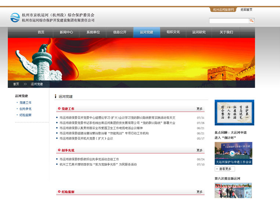Click the red circle icon beside 纪检监察
280x204 pixels.
point(59,192)
